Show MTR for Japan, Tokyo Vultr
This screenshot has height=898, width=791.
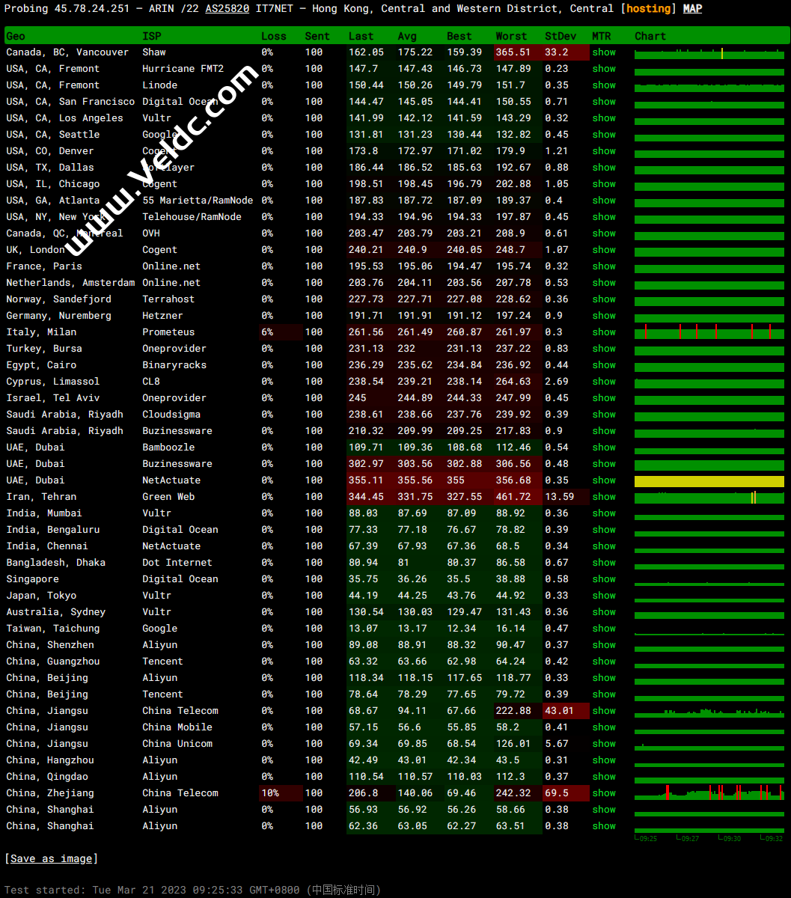point(604,596)
